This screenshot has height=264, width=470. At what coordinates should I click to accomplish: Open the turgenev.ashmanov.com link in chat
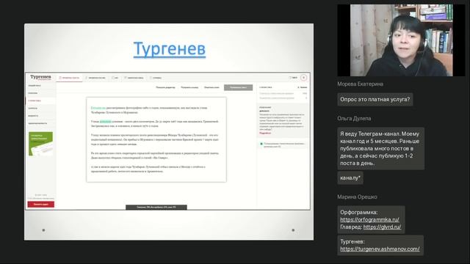point(380,249)
